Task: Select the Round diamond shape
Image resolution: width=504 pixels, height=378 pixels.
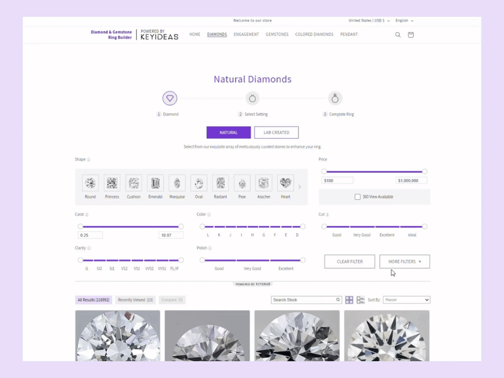Action: pyautogui.click(x=90, y=187)
